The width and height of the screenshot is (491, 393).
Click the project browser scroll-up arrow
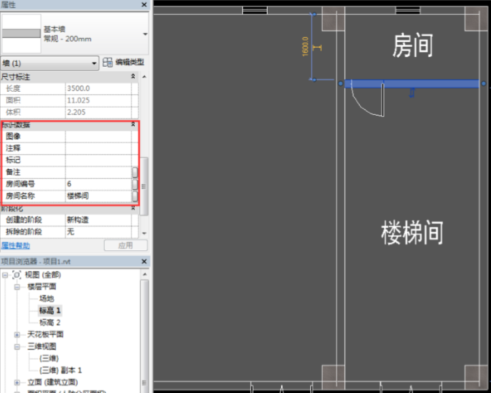coord(144,274)
